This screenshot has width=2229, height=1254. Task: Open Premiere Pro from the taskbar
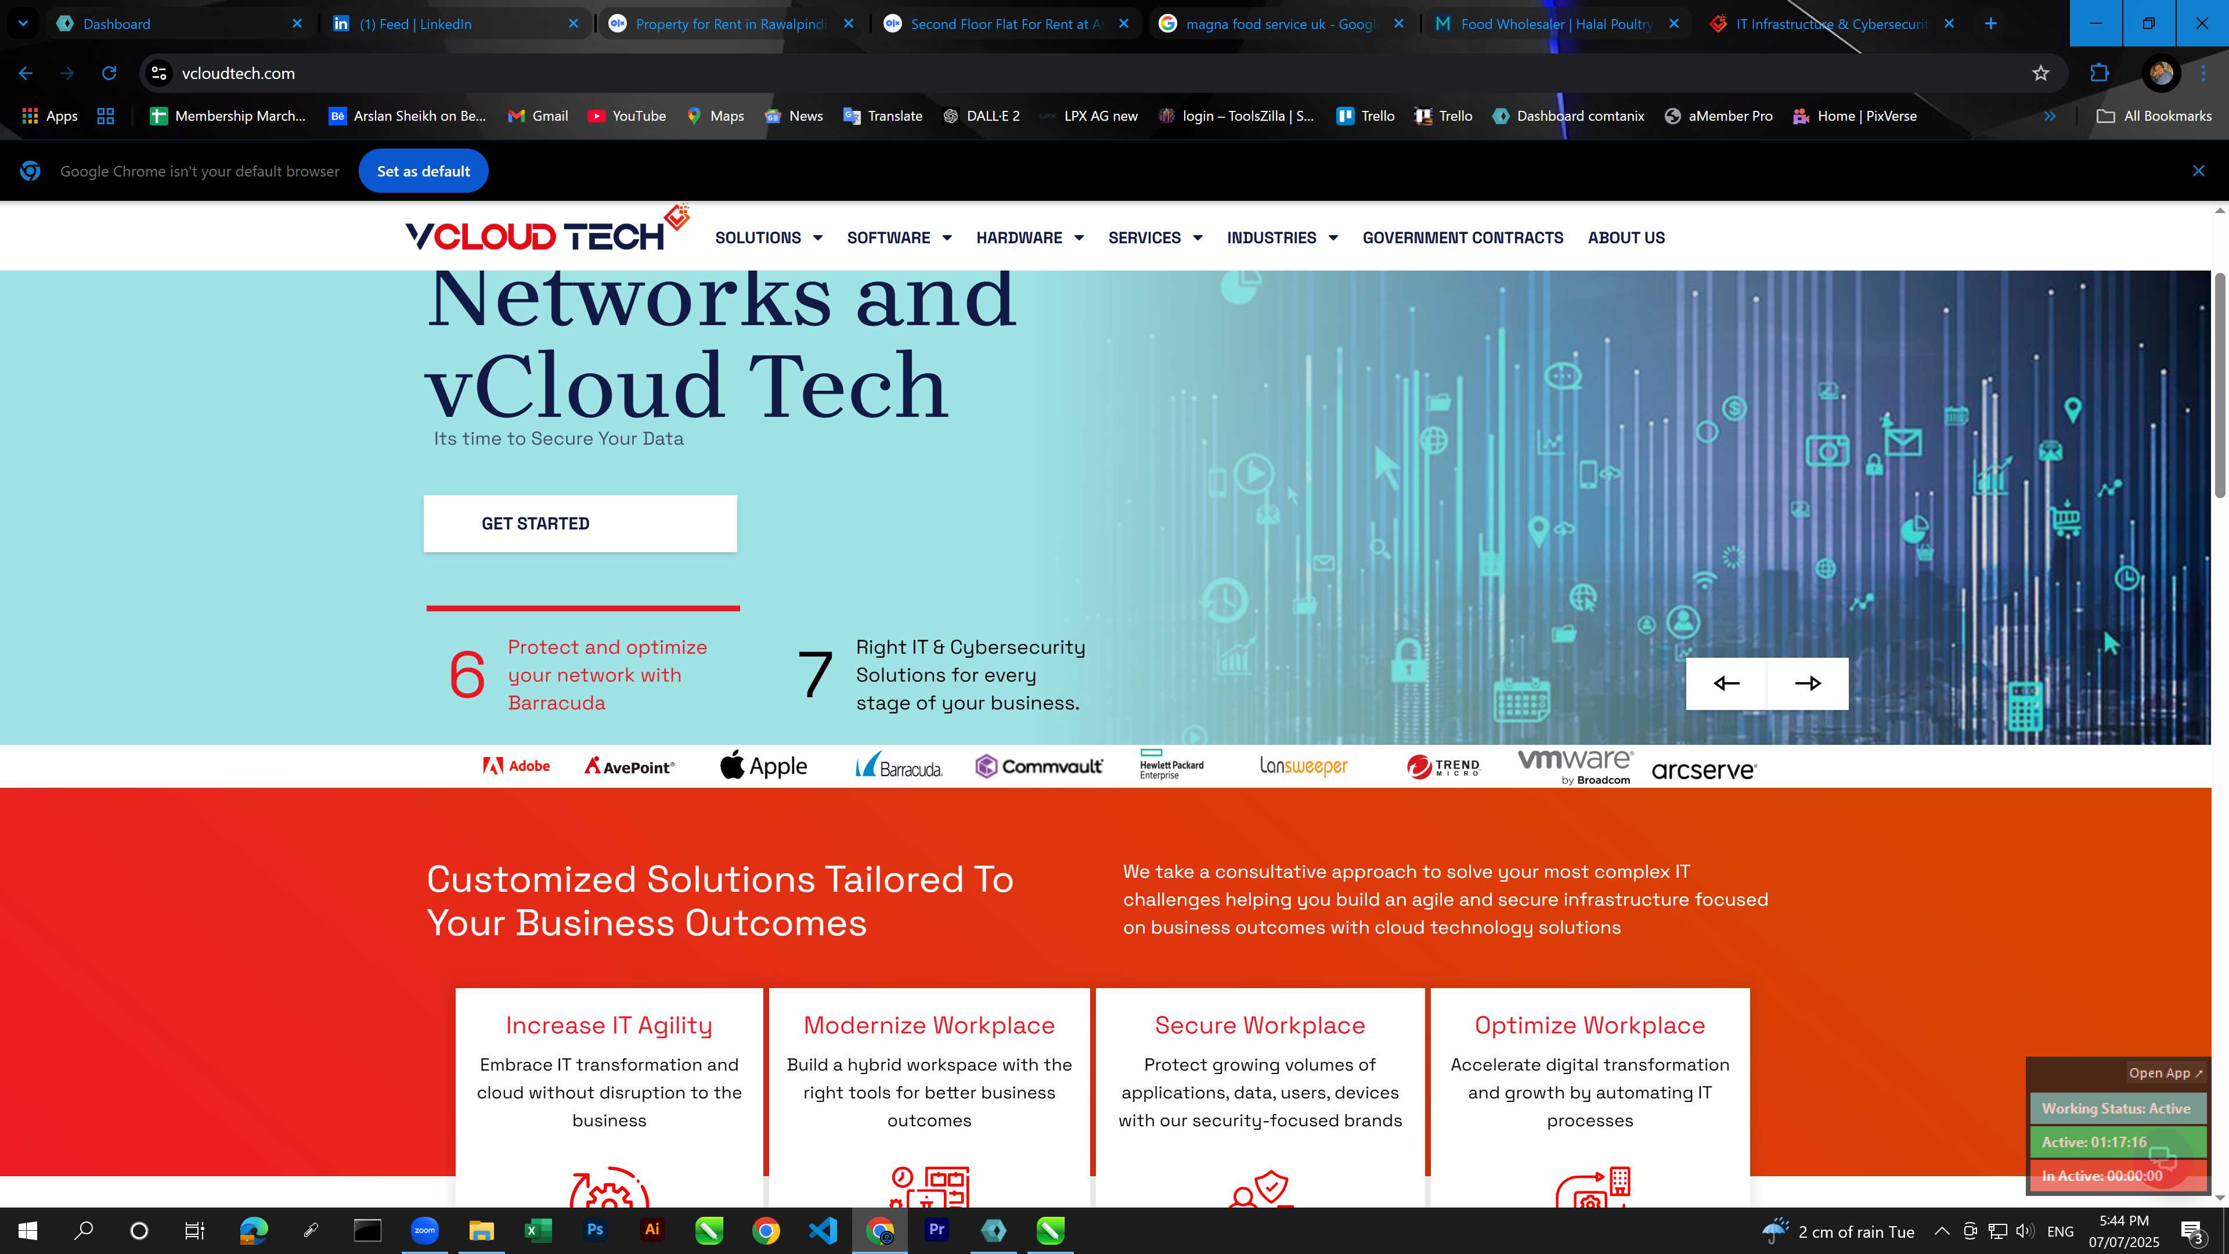coord(936,1231)
